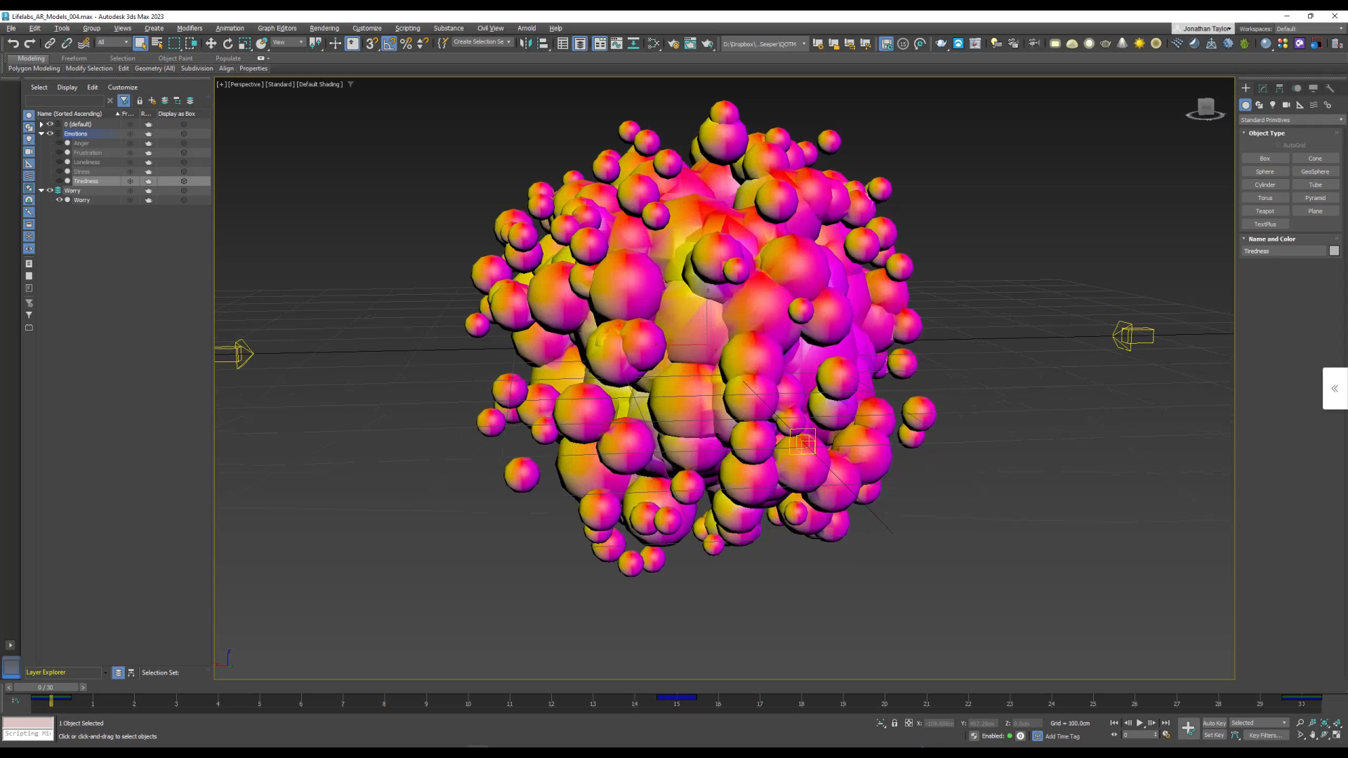
Task: Click the Auto Key button
Action: (x=1214, y=723)
